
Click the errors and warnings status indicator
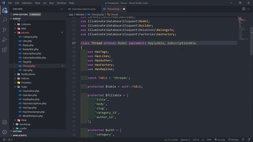coord(8,140)
